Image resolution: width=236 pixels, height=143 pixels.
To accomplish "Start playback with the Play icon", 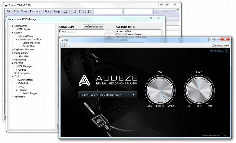I will (x=70, y=11).
